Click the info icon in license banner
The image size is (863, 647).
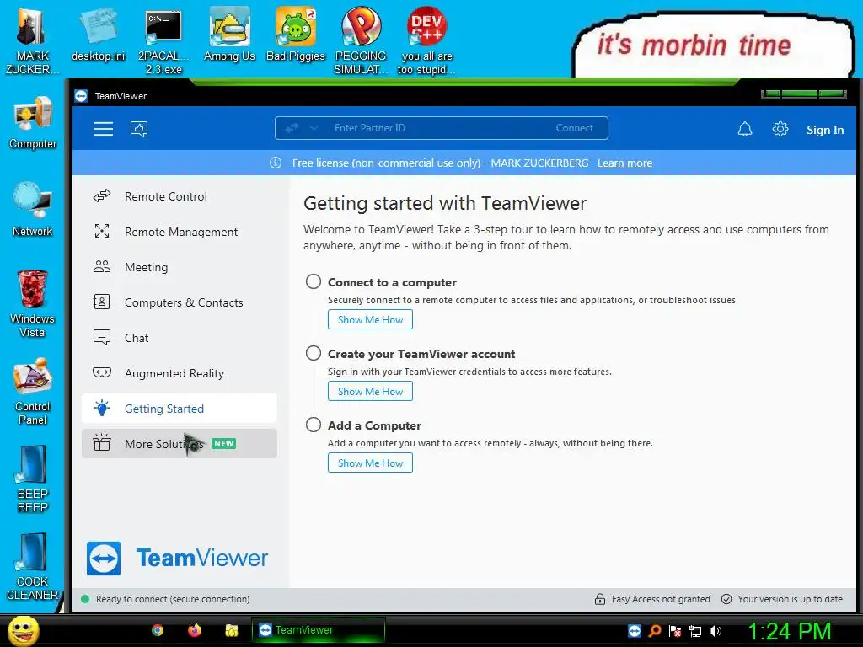click(276, 163)
